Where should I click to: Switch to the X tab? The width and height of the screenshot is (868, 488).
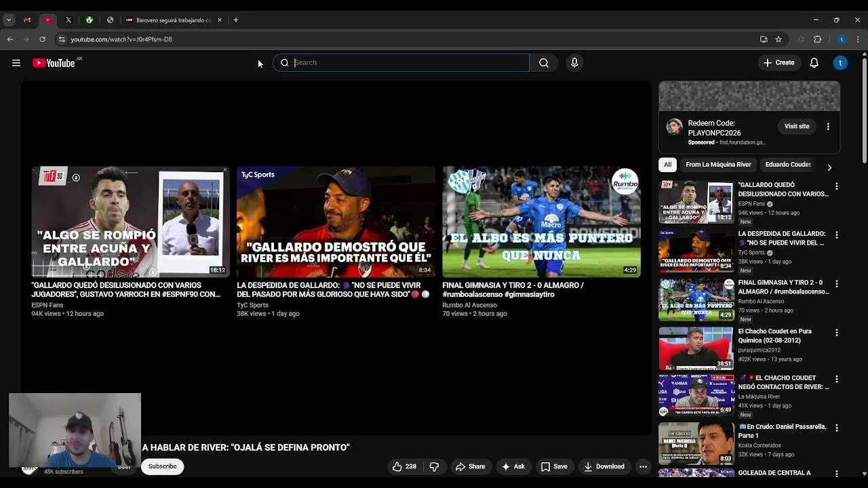tap(68, 20)
